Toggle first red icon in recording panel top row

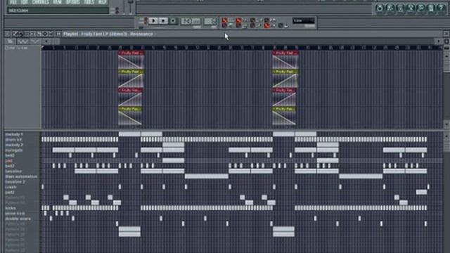click(224, 20)
